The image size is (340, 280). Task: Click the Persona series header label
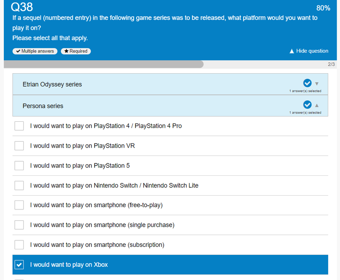click(x=43, y=106)
